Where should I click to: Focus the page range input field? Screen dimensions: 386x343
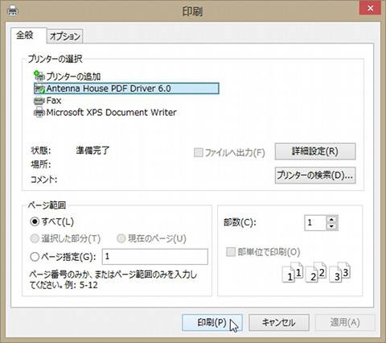pyautogui.click(x=155, y=257)
